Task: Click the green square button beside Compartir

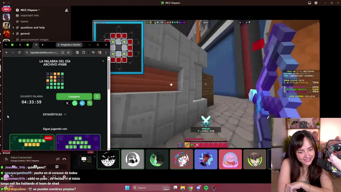Action: click(x=97, y=97)
